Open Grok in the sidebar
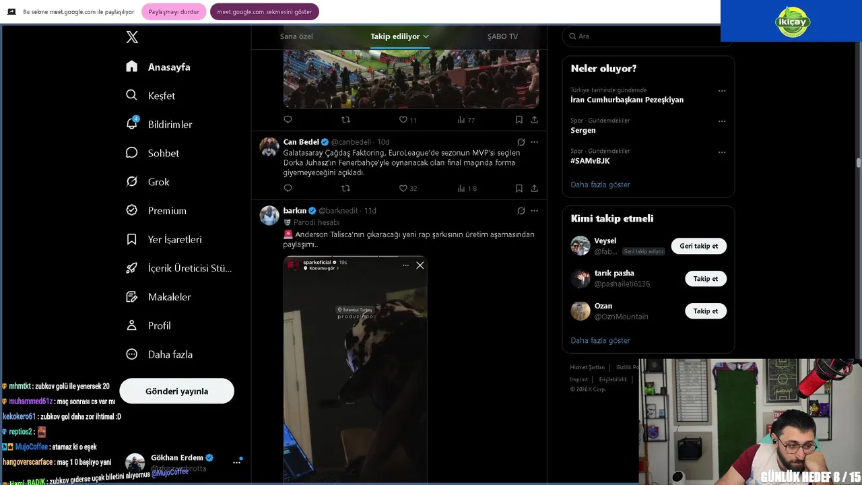 pos(147,182)
